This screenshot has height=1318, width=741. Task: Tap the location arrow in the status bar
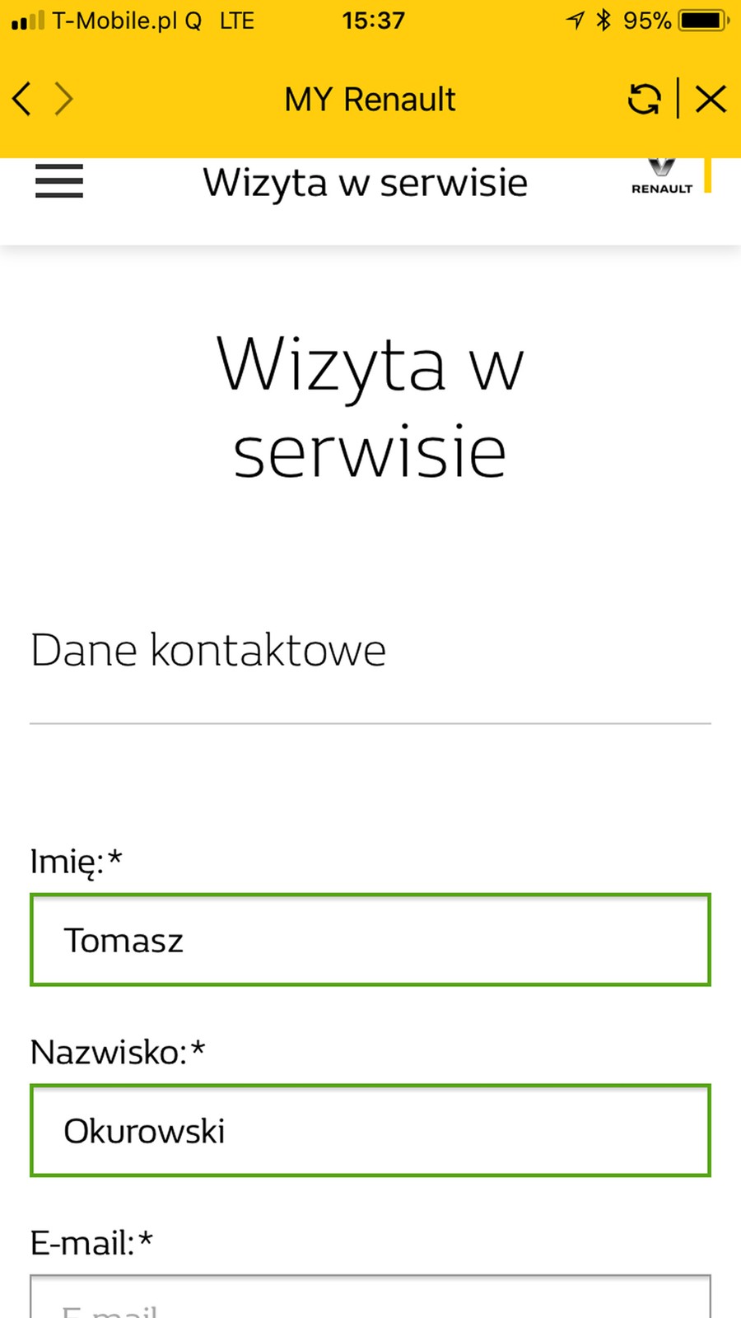[575, 21]
